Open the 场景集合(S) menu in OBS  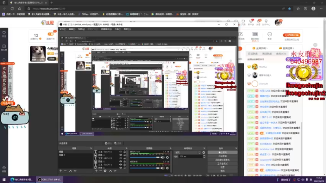point(106,29)
